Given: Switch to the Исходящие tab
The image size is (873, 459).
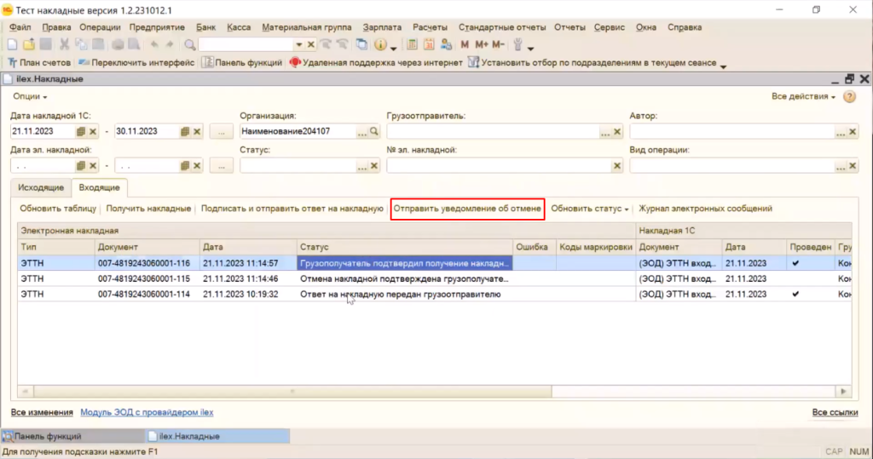Looking at the screenshot, I should pyautogui.click(x=41, y=186).
